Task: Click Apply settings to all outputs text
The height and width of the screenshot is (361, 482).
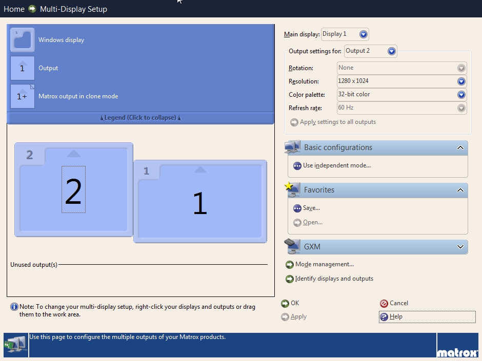Action: (x=338, y=122)
